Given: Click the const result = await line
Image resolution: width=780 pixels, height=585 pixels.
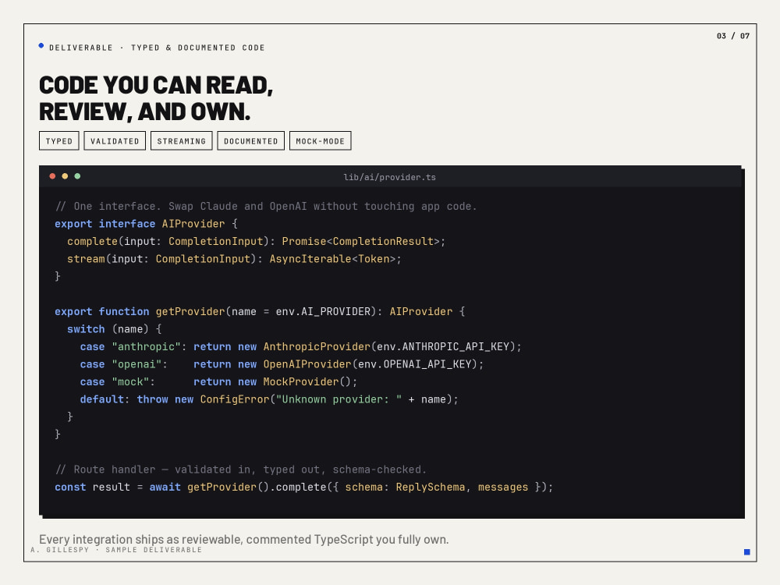Looking at the screenshot, I should pos(303,487).
